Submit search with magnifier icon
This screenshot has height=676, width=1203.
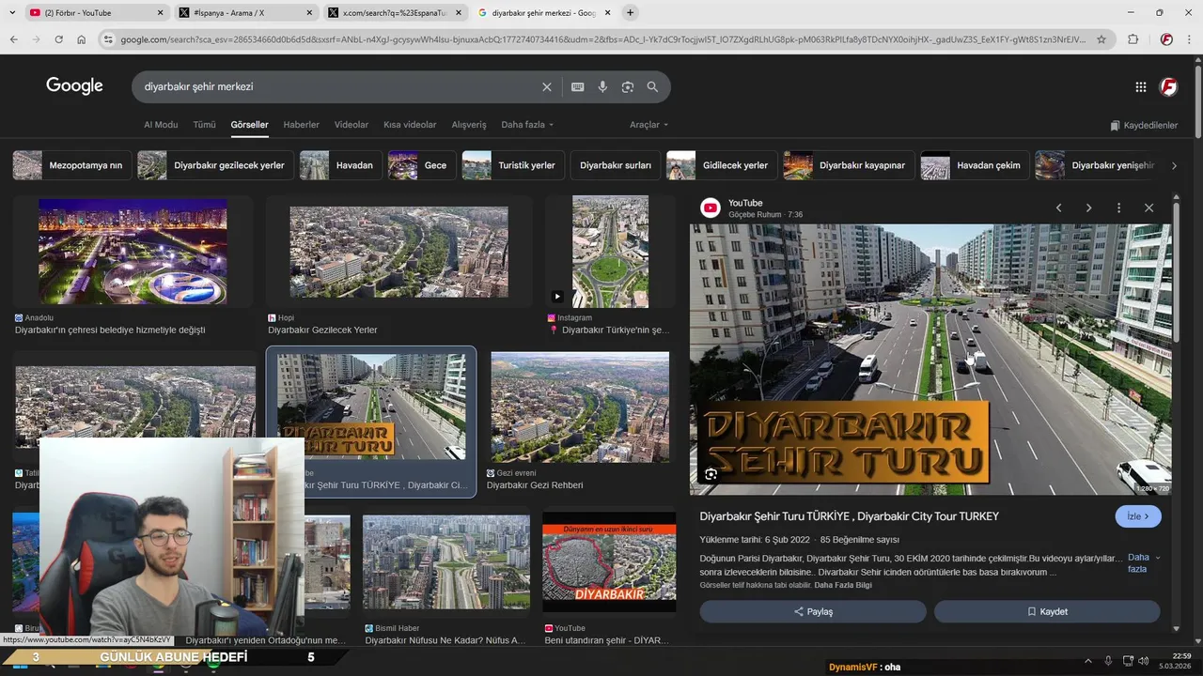[x=652, y=86]
